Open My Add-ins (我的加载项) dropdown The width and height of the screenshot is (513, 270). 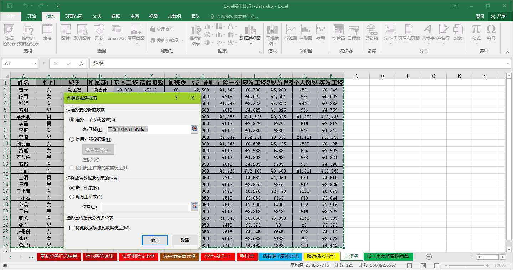coord(183,41)
